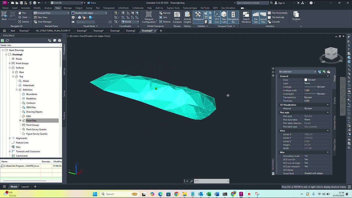Image resolution: width=352 pixels, height=198 pixels.
Task: Toggle Layout Tabs display
Action: [263, 17]
